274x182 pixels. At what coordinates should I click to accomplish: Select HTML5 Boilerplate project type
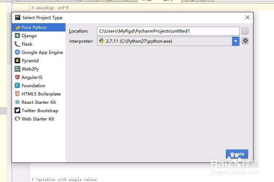click(39, 94)
